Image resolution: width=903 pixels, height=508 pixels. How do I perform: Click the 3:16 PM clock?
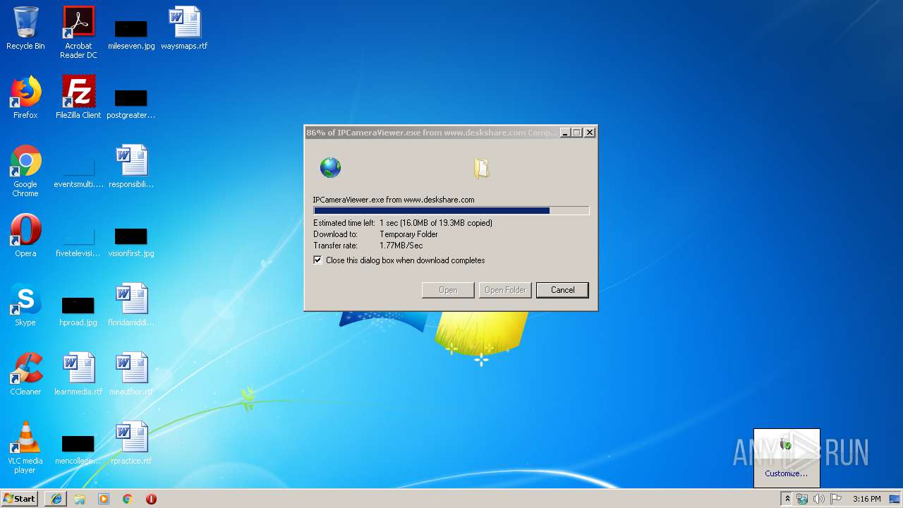coord(866,499)
